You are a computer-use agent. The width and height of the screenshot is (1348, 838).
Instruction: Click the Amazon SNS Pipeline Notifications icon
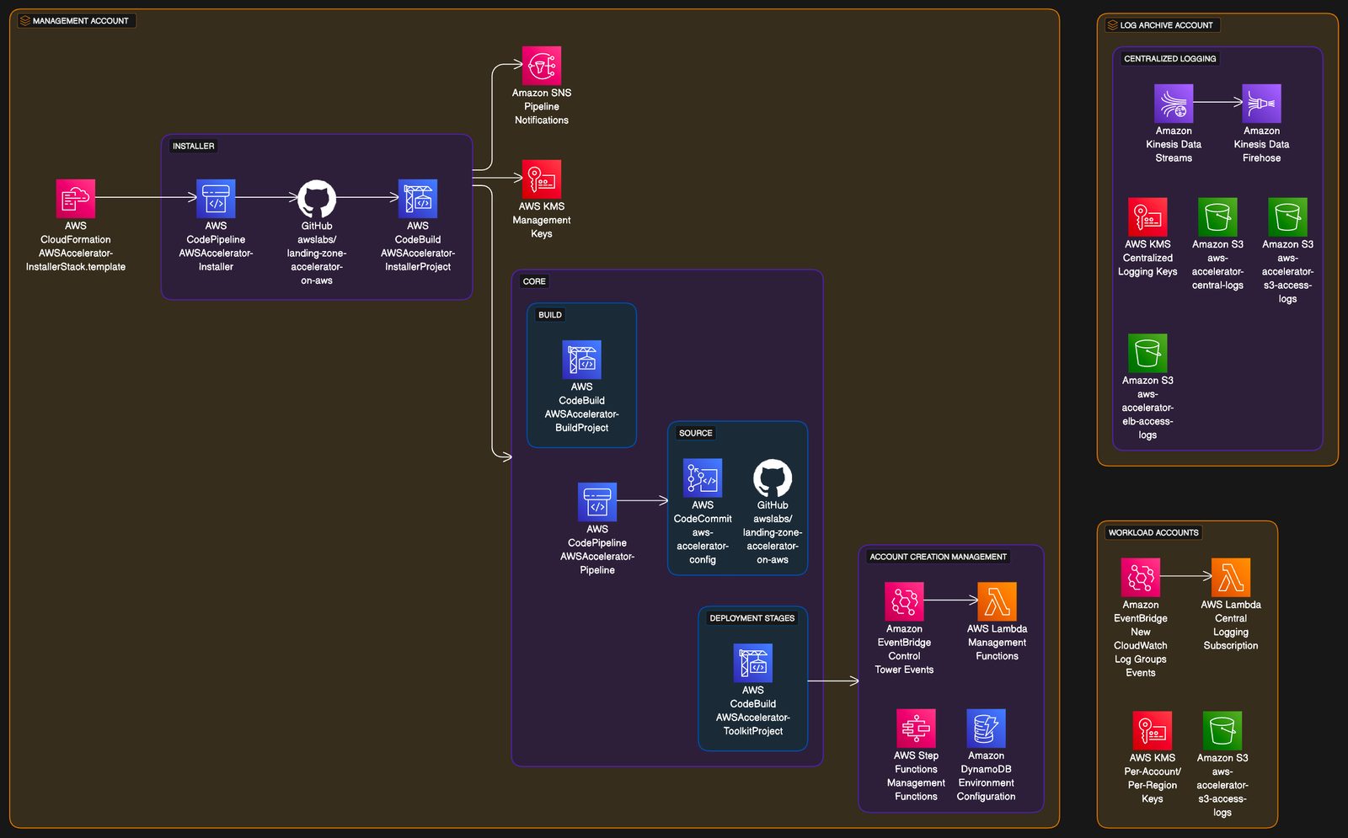coord(542,66)
